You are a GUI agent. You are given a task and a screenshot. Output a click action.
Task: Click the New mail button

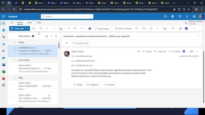pos(17,29)
